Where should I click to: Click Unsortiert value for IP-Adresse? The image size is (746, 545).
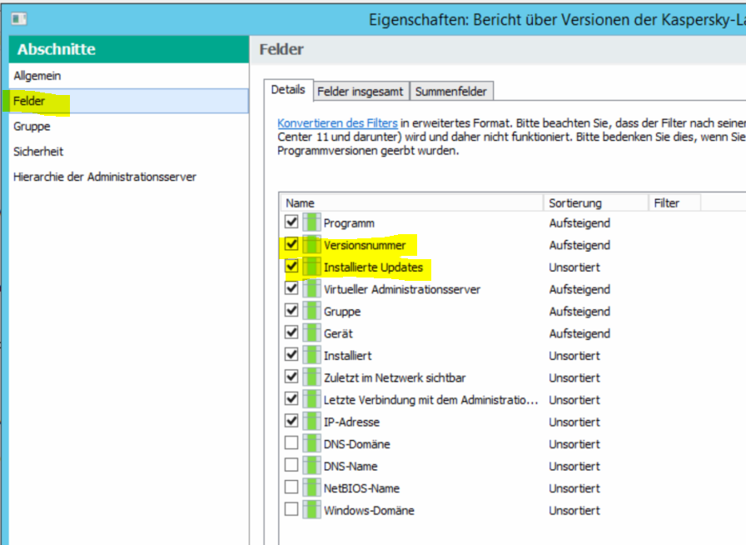[574, 422]
